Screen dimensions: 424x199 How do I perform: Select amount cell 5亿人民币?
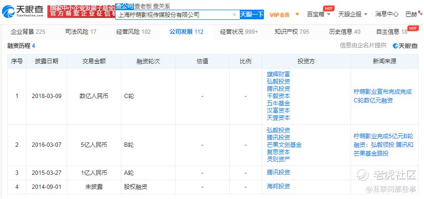[94, 145]
